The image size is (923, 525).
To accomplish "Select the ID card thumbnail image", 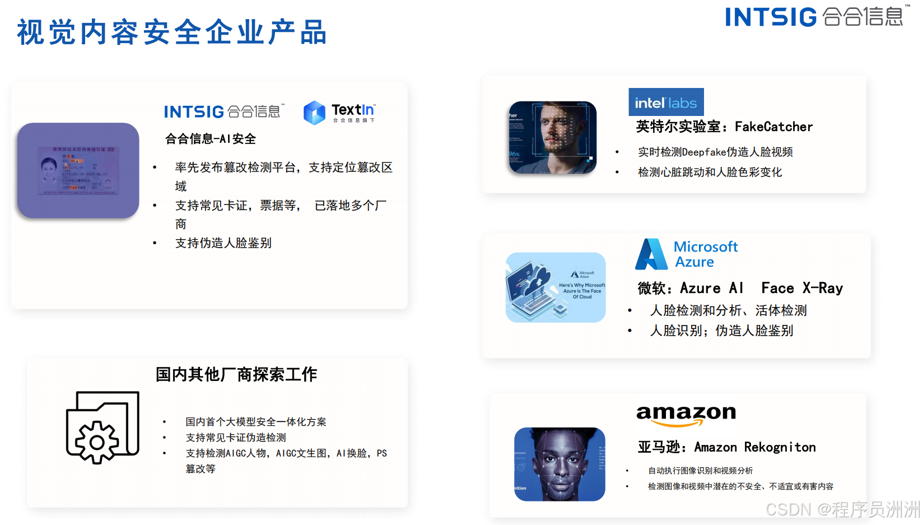I will (78, 170).
